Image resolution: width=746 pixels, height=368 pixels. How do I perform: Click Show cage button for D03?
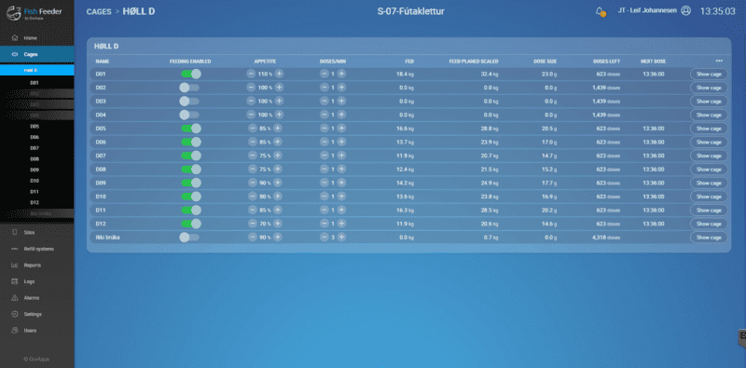pyautogui.click(x=709, y=102)
